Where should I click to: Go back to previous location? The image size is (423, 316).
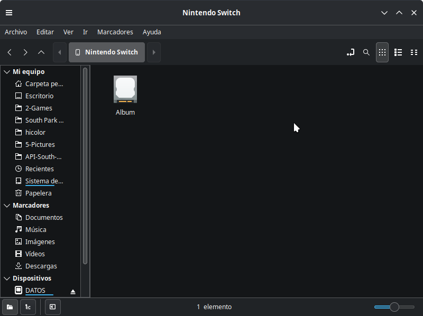pos(10,52)
